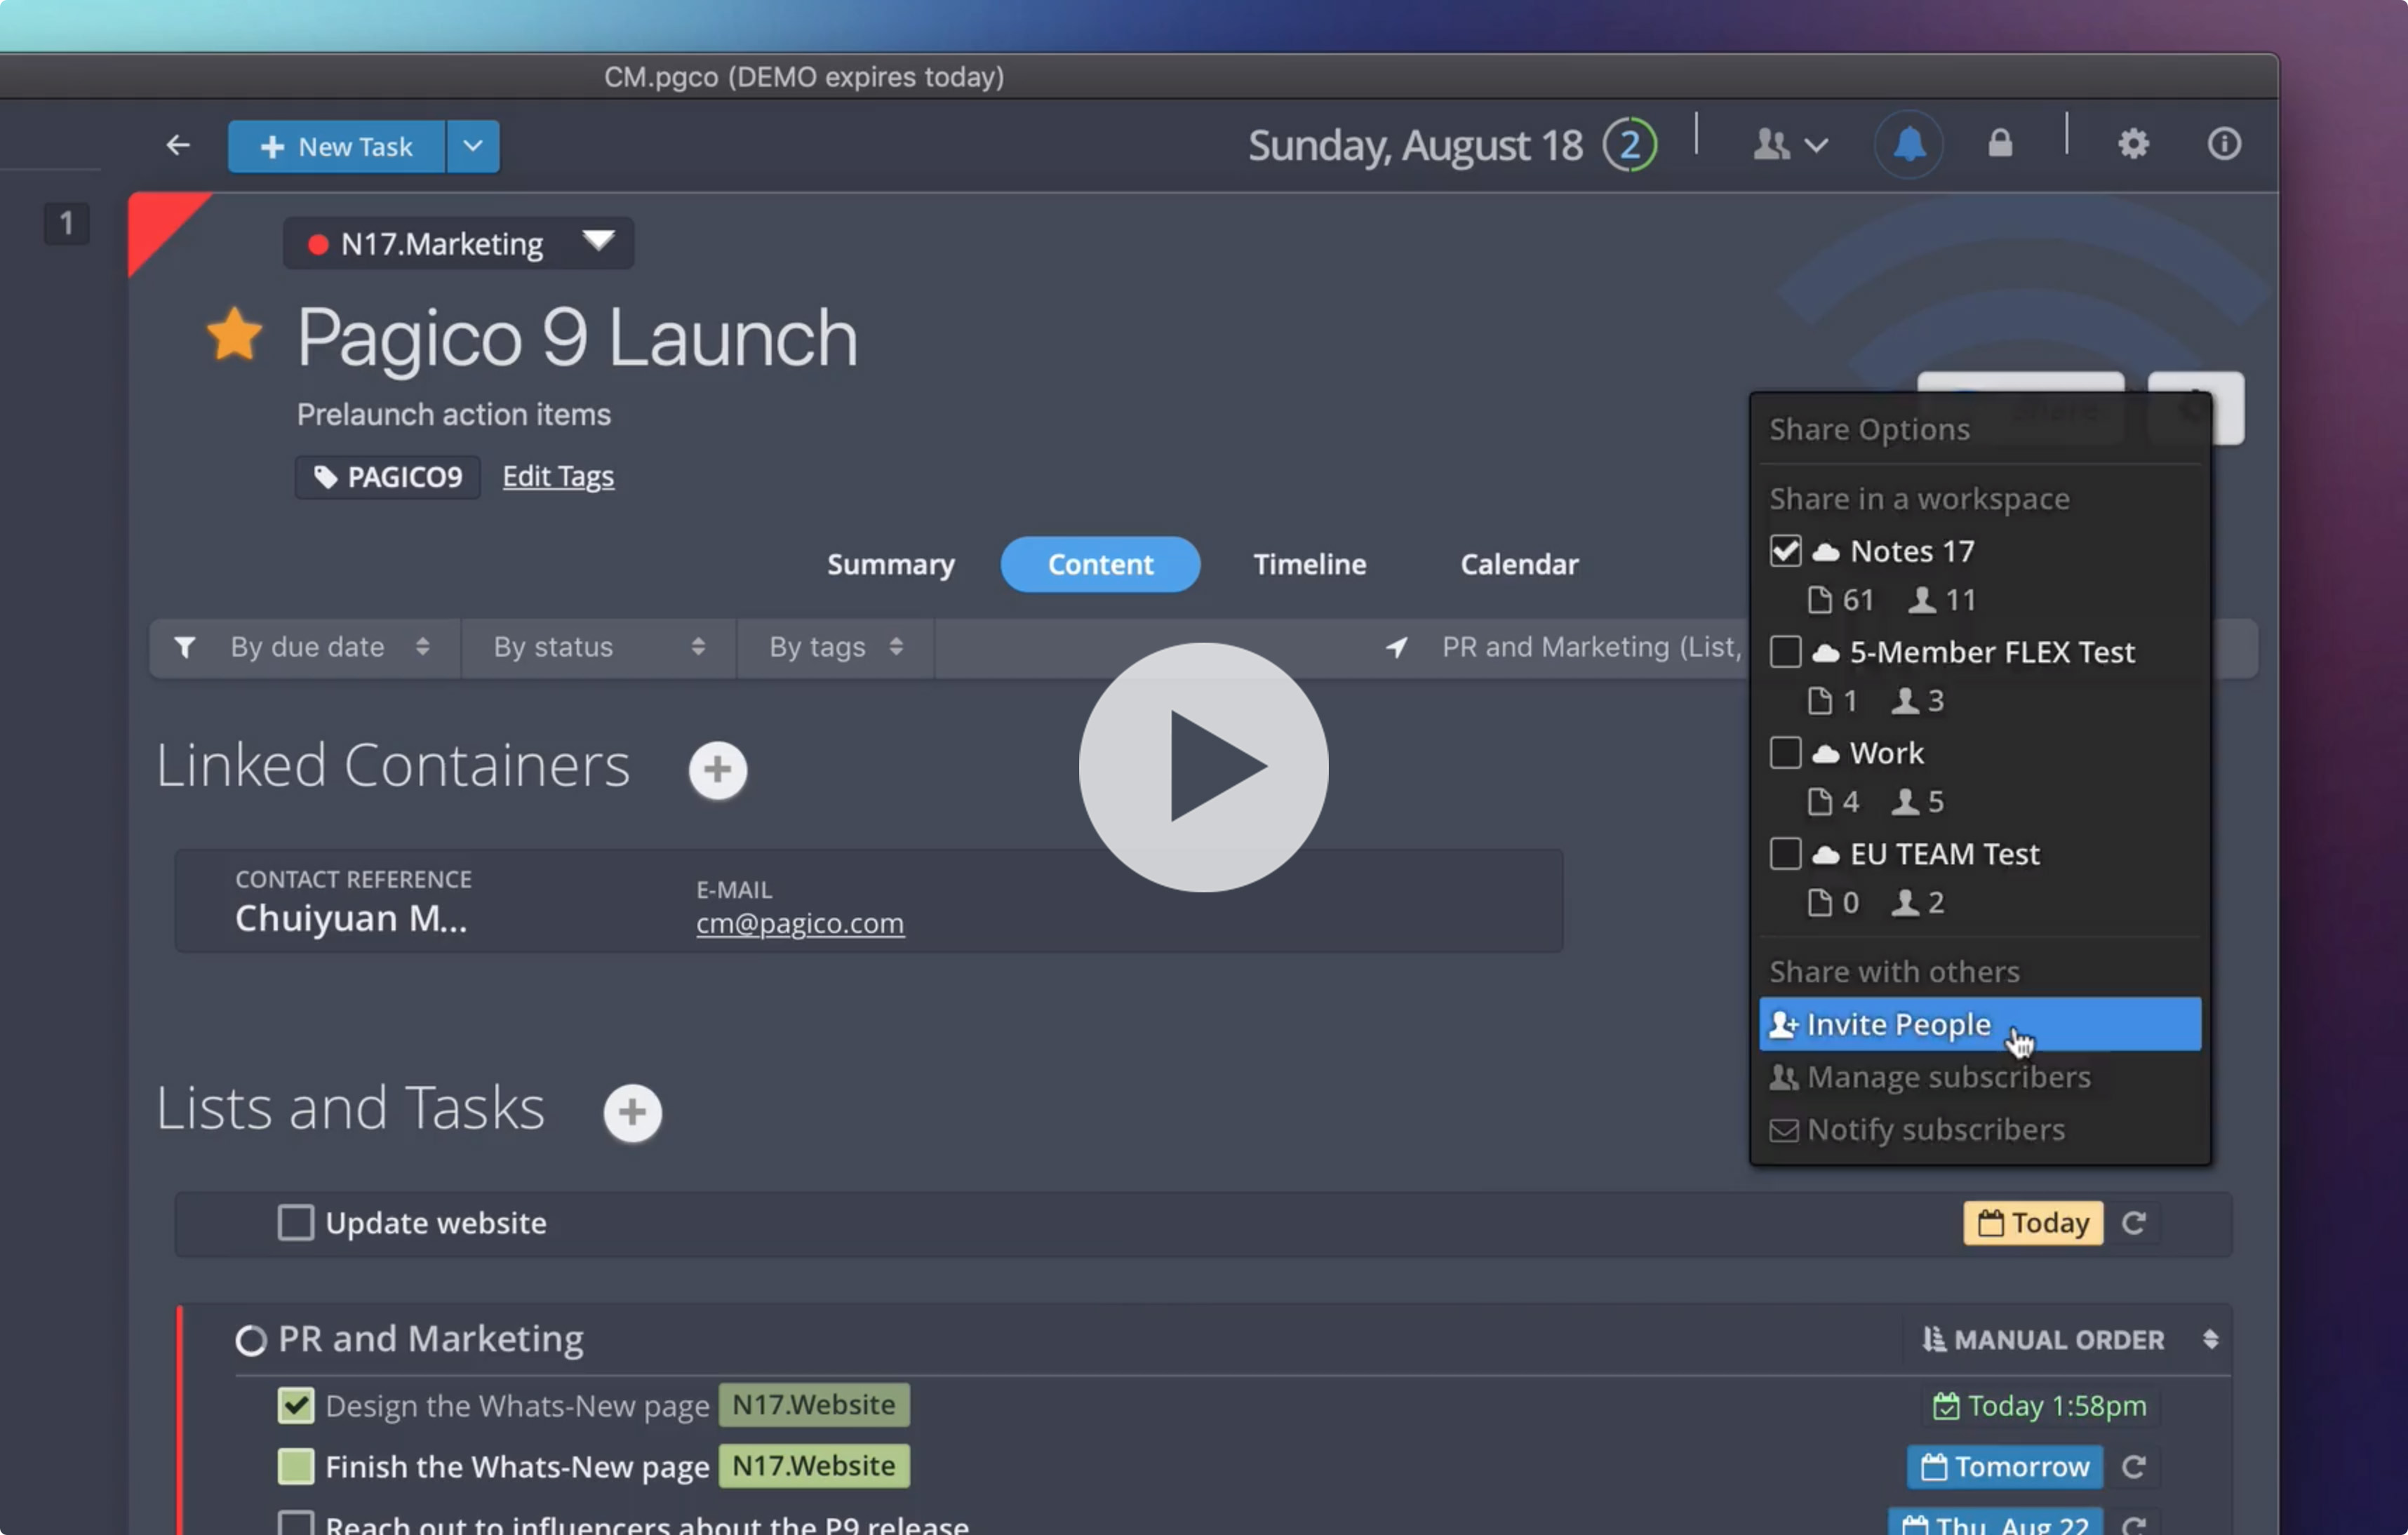Check off the Update website task
The height and width of the screenshot is (1535, 2408).
(x=295, y=1223)
